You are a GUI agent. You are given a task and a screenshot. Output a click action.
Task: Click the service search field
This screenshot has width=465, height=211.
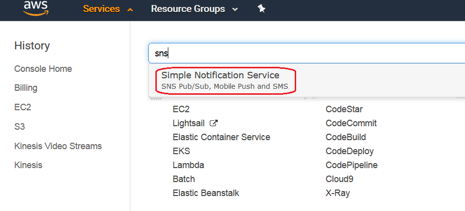(307, 53)
